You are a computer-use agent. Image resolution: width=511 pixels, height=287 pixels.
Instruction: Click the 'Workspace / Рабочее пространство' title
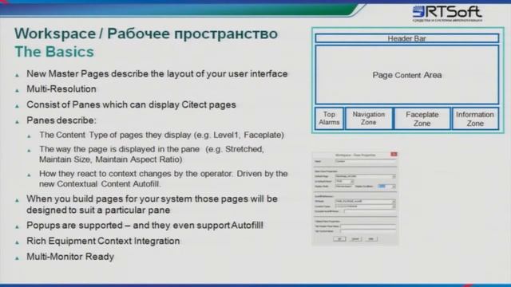pos(146,33)
